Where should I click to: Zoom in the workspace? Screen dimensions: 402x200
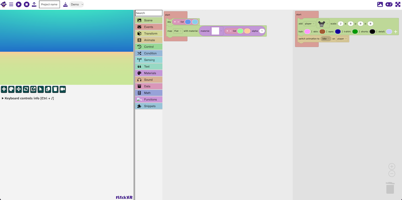click(x=392, y=166)
